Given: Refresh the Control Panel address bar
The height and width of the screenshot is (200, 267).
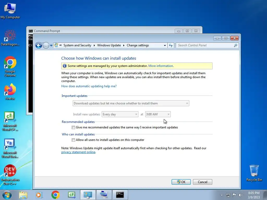Looking at the screenshot, I should pos(171,45).
